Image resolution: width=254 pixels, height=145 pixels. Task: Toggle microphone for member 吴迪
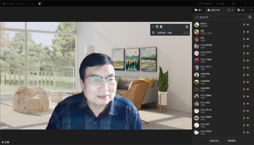(244, 32)
